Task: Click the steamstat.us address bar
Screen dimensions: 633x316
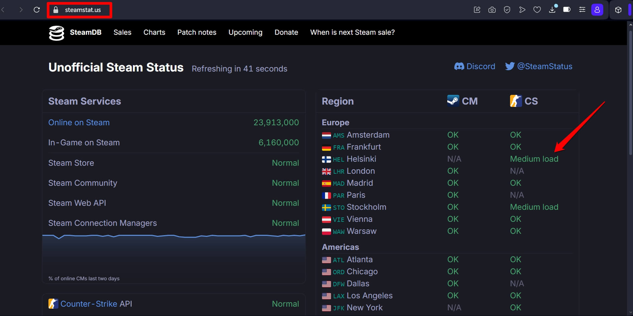Action: coord(83,10)
